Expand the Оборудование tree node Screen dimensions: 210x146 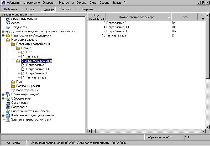pyautogui.click(x=3, y=98)
